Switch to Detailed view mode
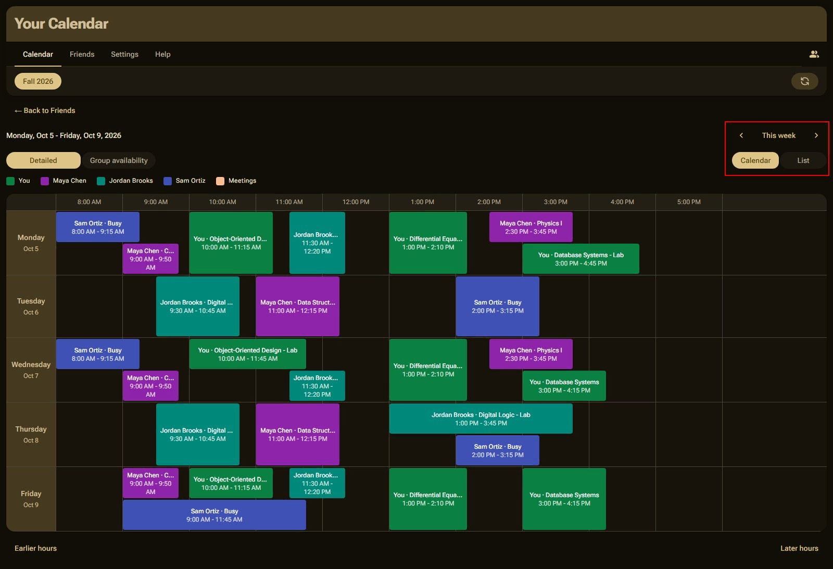 pyautogui.click(x=43, y=160)
